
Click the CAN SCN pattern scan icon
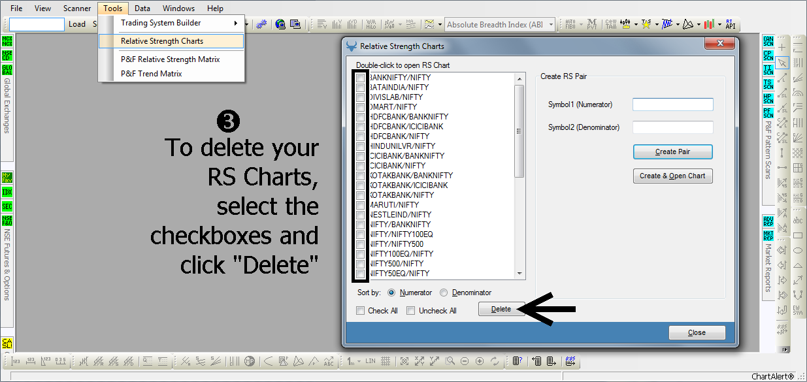[768, 42]
